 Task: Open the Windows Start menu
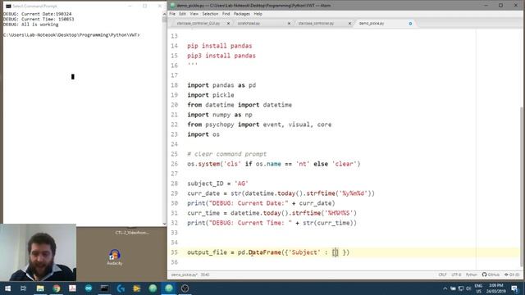point(7,288)
